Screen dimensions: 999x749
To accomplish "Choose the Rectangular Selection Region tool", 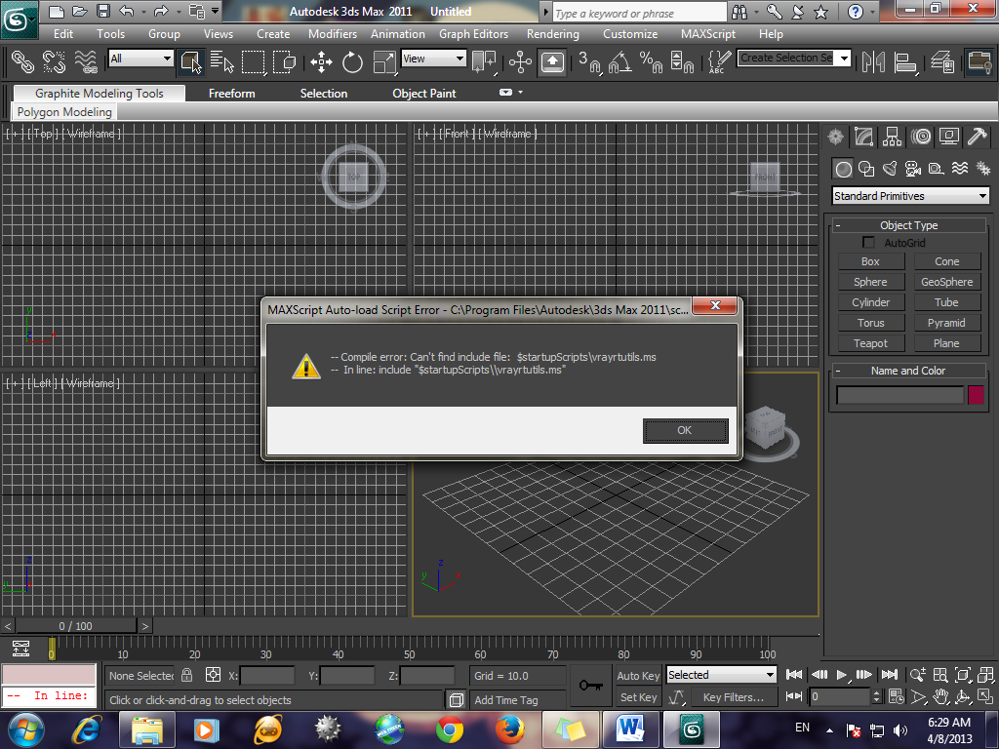I will pos(253,61).
